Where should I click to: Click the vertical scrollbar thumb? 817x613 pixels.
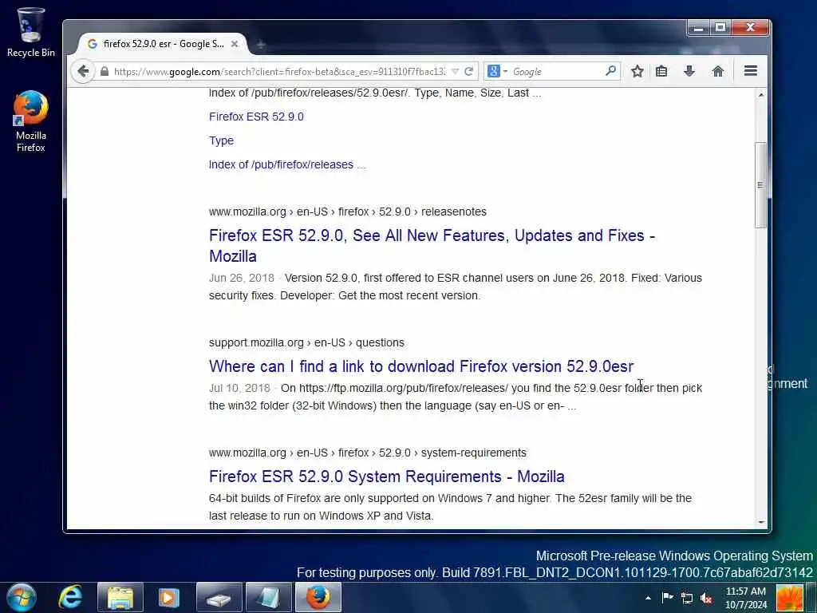(760, 185)
